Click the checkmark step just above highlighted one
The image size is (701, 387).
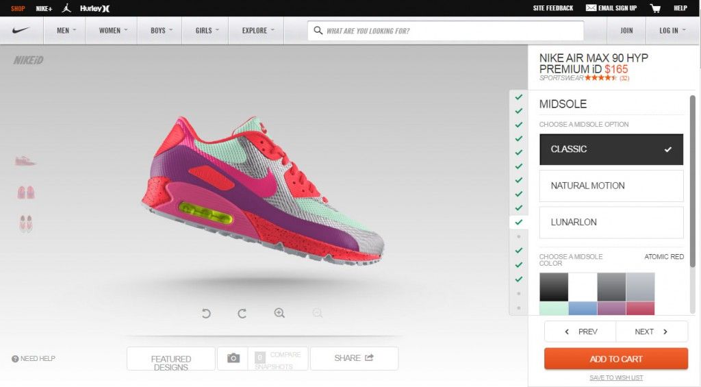click(519, 208)
